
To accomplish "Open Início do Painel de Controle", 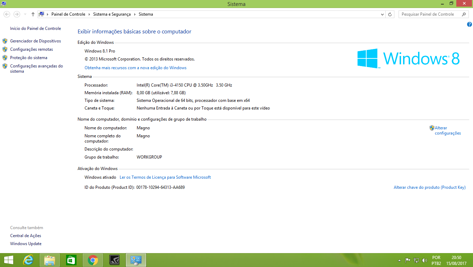I will tap(35, 29).
